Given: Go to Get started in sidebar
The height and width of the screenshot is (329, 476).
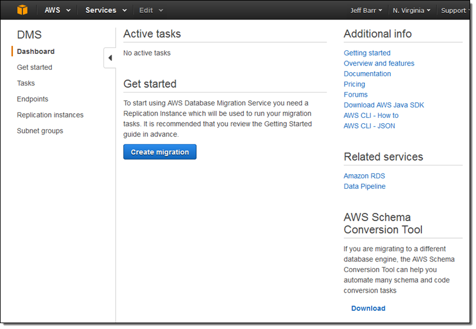Looking at the screenshot, I should pos(35,67).
